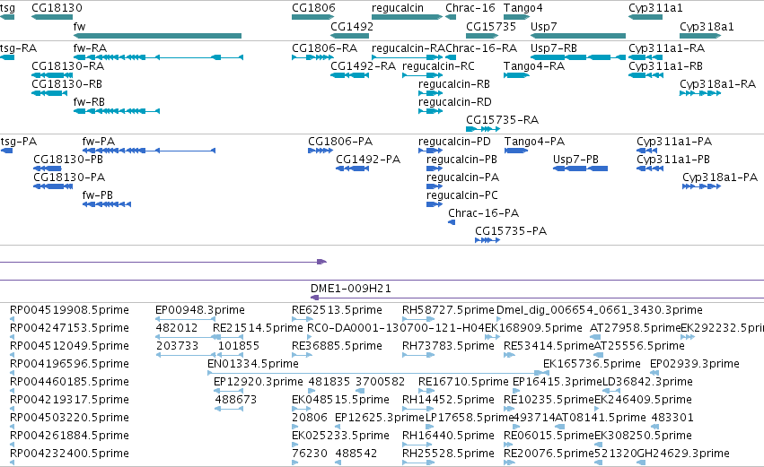This screenshot has height=467, width=764.
Task: Select the CG1492-RA transcript
Action: point(349,75)
